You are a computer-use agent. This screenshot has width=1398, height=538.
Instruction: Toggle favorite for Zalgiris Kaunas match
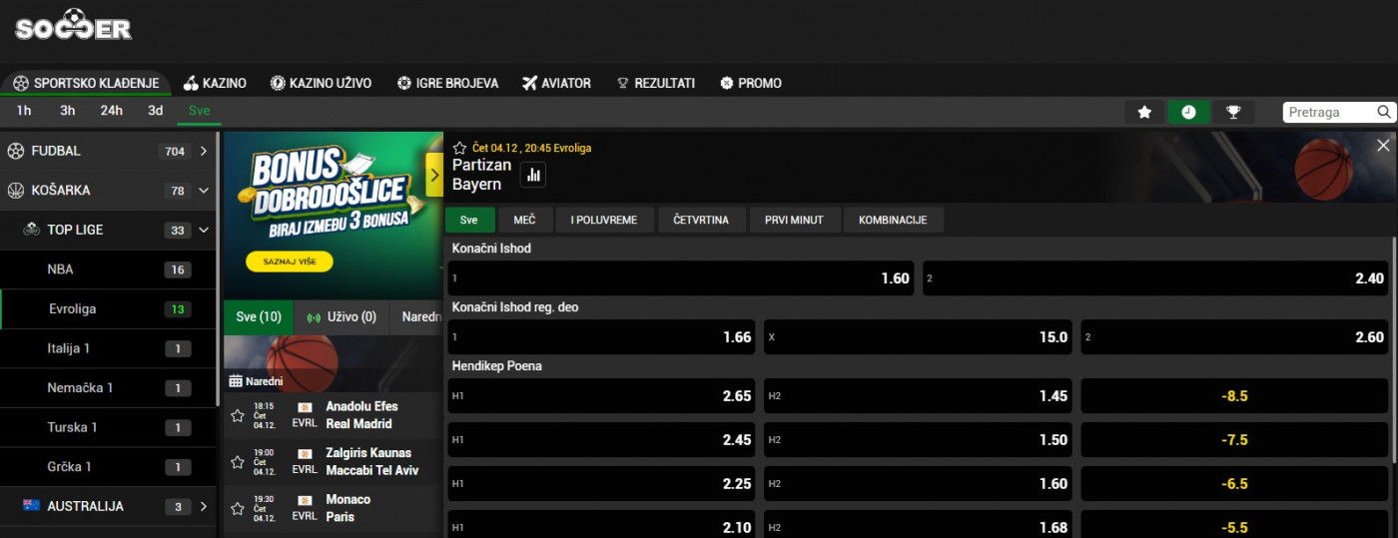(238, 462)
